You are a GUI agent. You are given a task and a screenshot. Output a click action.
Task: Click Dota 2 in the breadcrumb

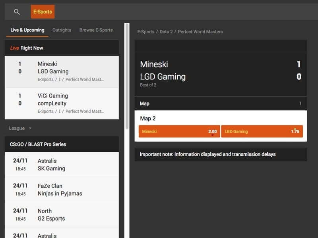(166, 32)
